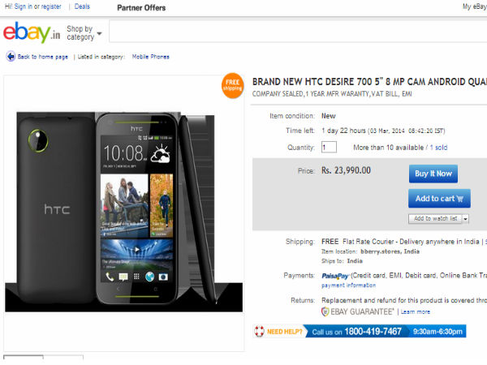Focus the Quantity input field
487x365 pixels.
(x=329, y=148)
